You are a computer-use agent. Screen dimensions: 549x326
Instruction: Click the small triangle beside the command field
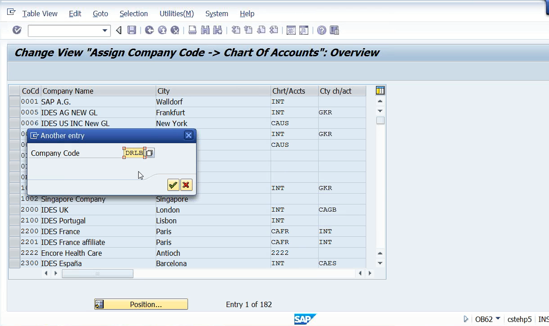pos(119,30)
